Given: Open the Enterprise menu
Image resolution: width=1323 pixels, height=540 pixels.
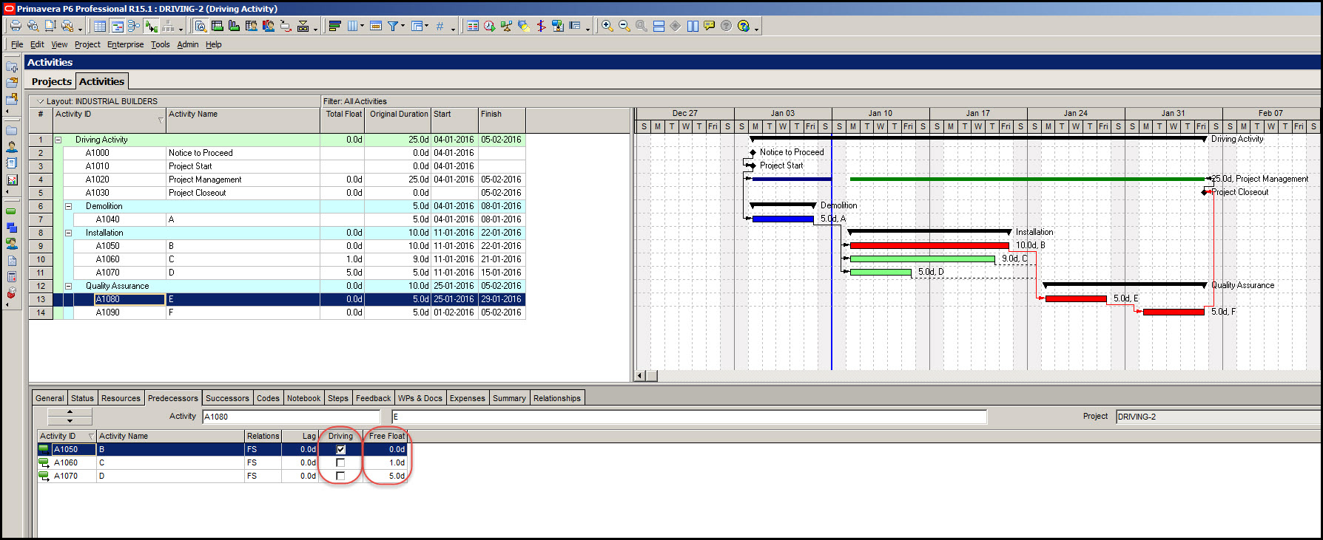Looking at the screenshot, I should (126, 44).
